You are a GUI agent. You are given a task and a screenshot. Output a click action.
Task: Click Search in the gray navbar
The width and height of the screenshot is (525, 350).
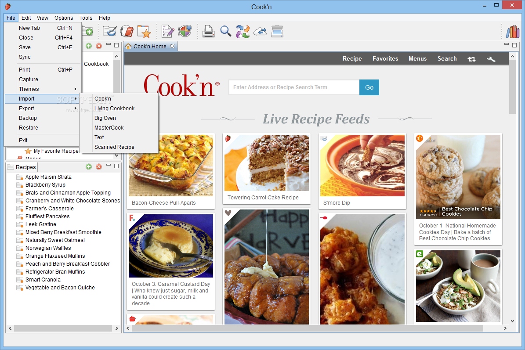coord(447,58)
